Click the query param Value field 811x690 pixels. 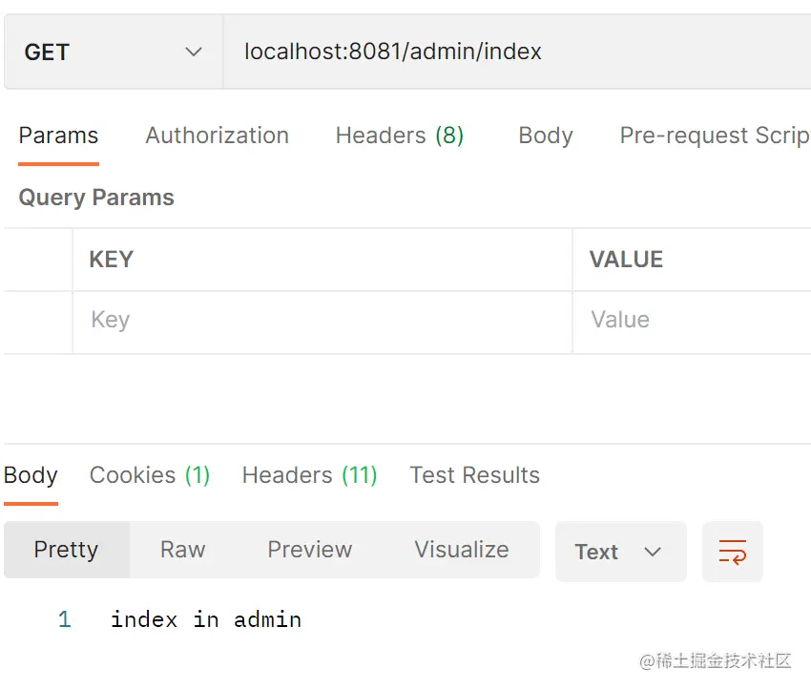coord(691,320)
